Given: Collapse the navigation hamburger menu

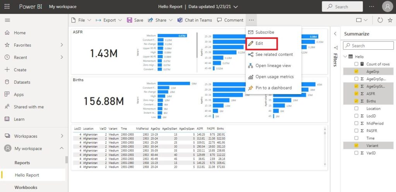Looking at the screenshot, I should click(x=7, y=20).
